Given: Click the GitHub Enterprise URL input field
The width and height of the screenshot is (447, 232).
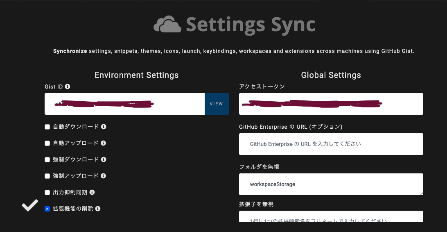Looking at the screenshot, I should [x=331, y=144].
